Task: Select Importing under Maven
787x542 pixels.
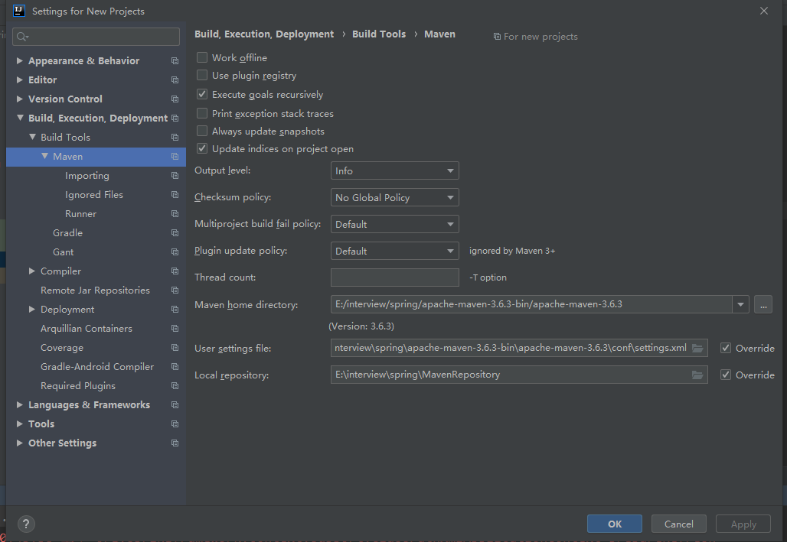Action: 87,176
